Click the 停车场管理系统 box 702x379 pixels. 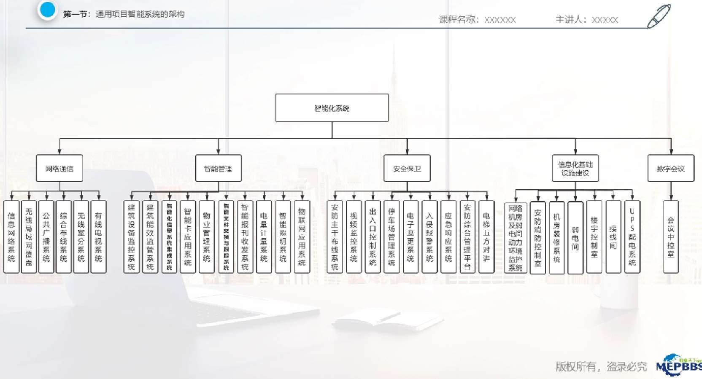tap(391, 237)
